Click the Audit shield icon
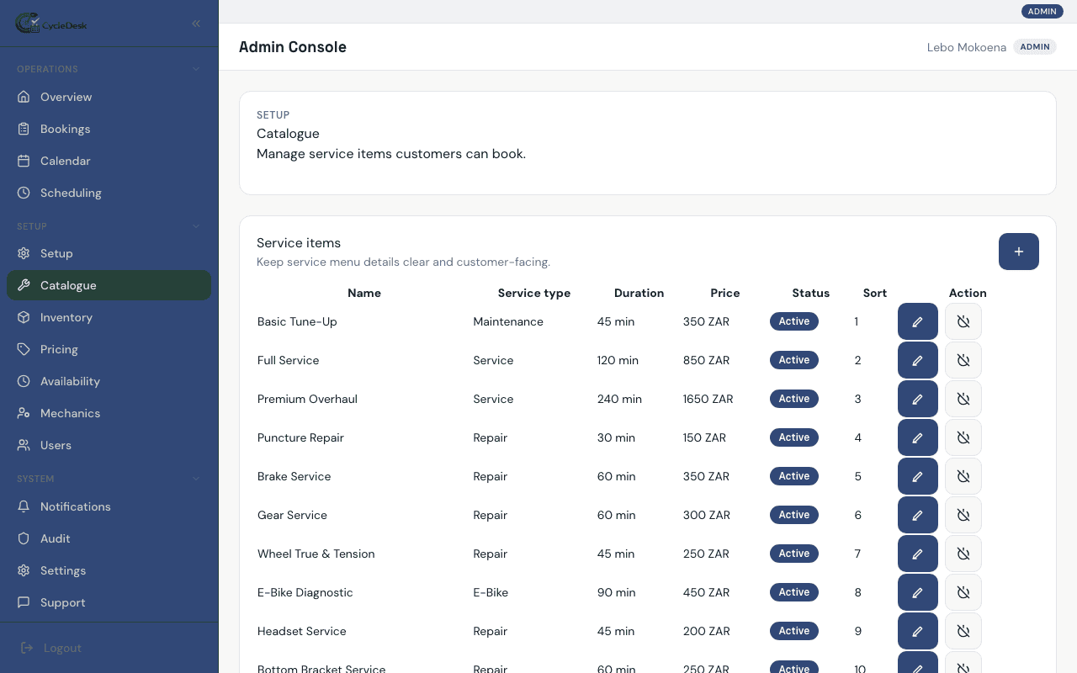 (x=24, y=538)
